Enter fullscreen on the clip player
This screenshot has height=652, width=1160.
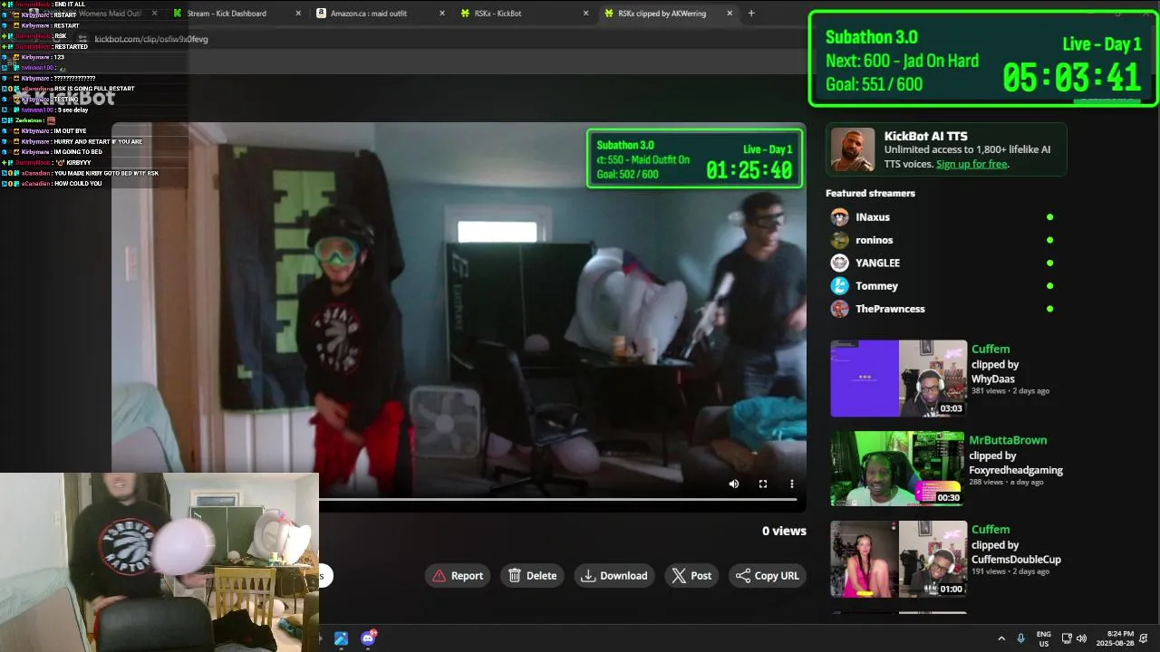tap(763, 484)
